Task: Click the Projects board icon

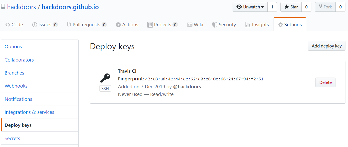Action: [150, 25]
